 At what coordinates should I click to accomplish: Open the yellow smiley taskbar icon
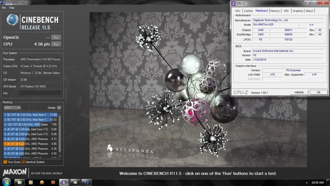tap(42, 182)
